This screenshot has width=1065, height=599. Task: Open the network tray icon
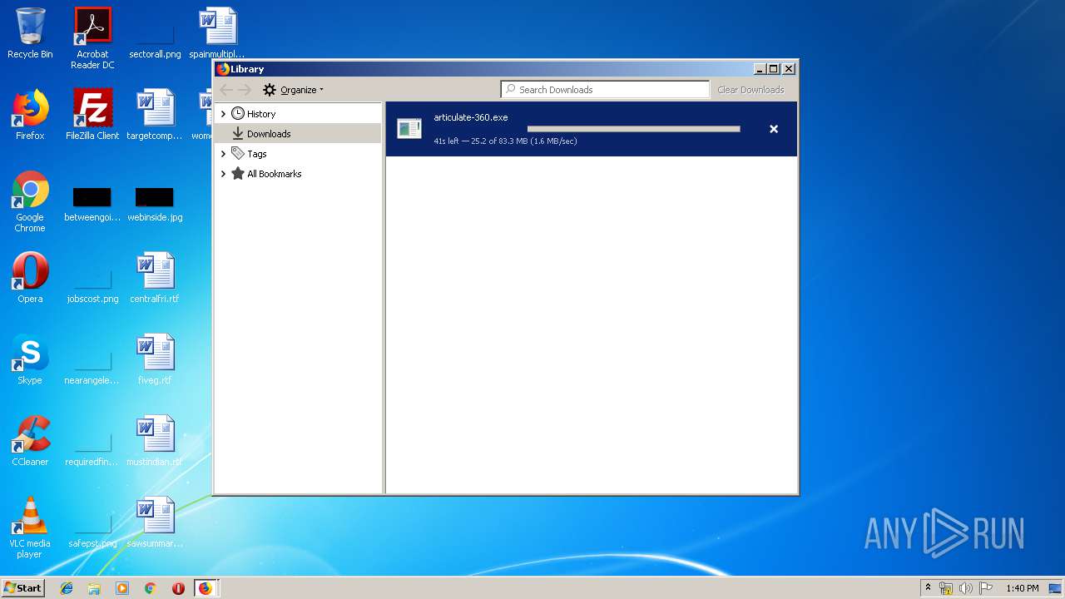(946, 588)
